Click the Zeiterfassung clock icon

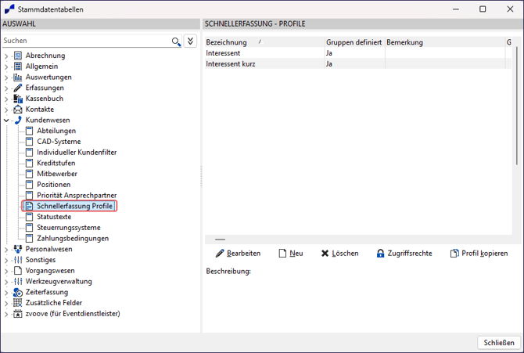coord(18,292)
